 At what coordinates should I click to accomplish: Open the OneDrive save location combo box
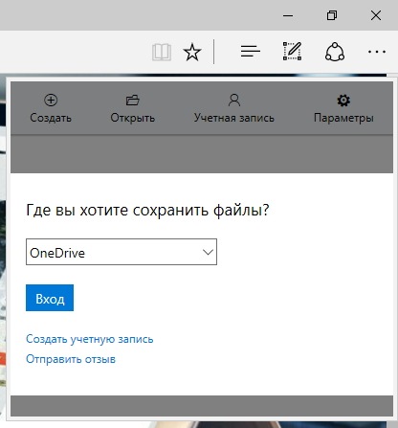(122, 252)
